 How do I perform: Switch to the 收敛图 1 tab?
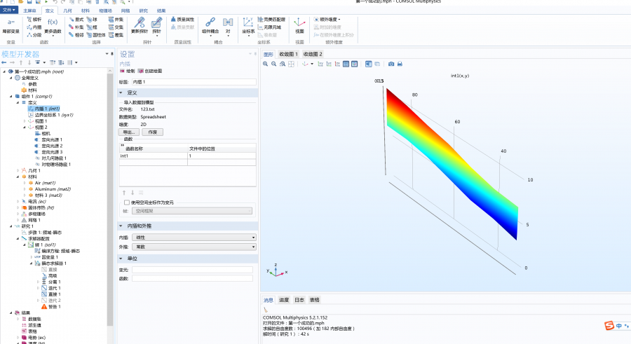(289, 54)
